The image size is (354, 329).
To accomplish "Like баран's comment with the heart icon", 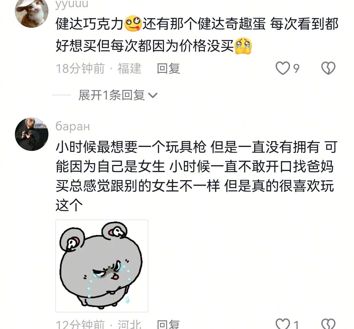I will tap(282, 324).
